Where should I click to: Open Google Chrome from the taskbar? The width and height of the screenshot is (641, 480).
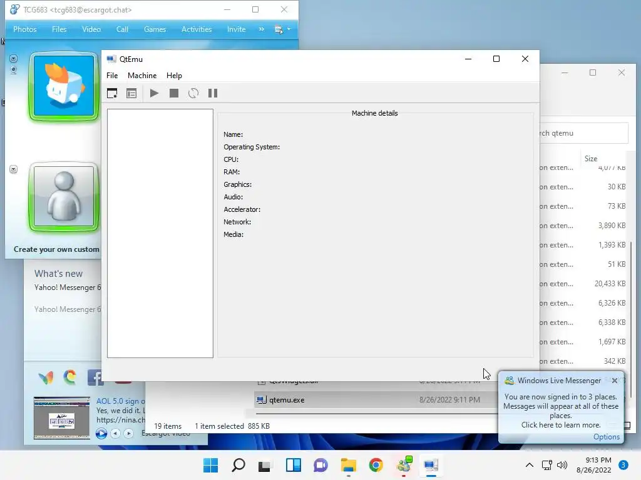[x=376, y=465]
